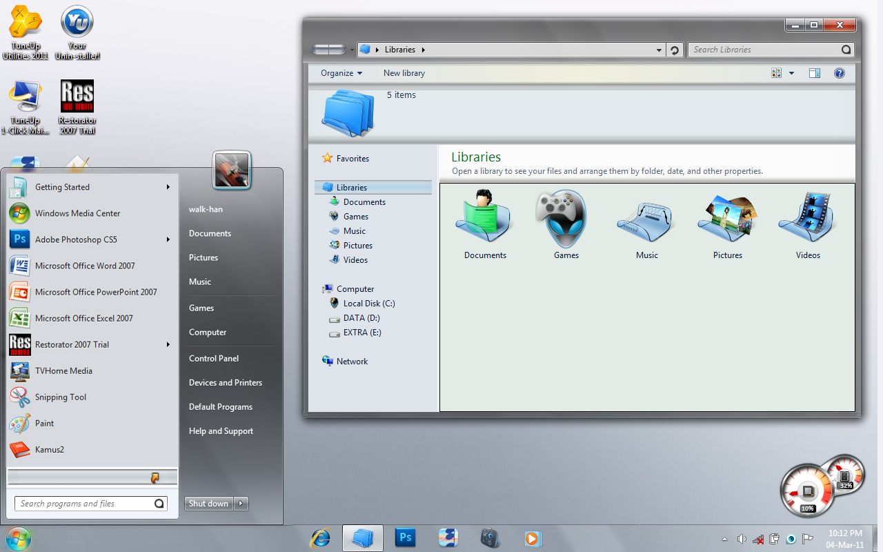883x552 pixels.
Task: Launch Windows Media Center from Start menu
Action: (91, 213)
